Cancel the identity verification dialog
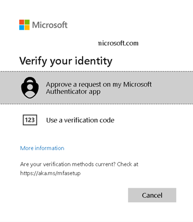This screenshot has height=222, width=193. tap(152, 195)
